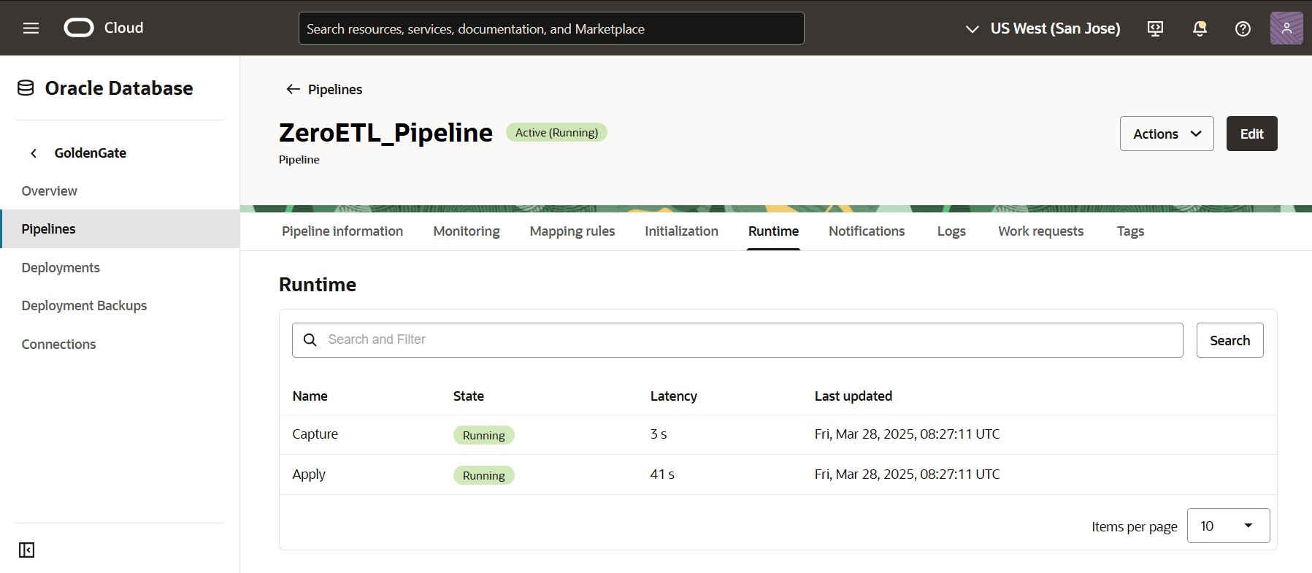1312x573 pixels.
Task: Select the Runtime tab
Action: click(x=773, y=231)
